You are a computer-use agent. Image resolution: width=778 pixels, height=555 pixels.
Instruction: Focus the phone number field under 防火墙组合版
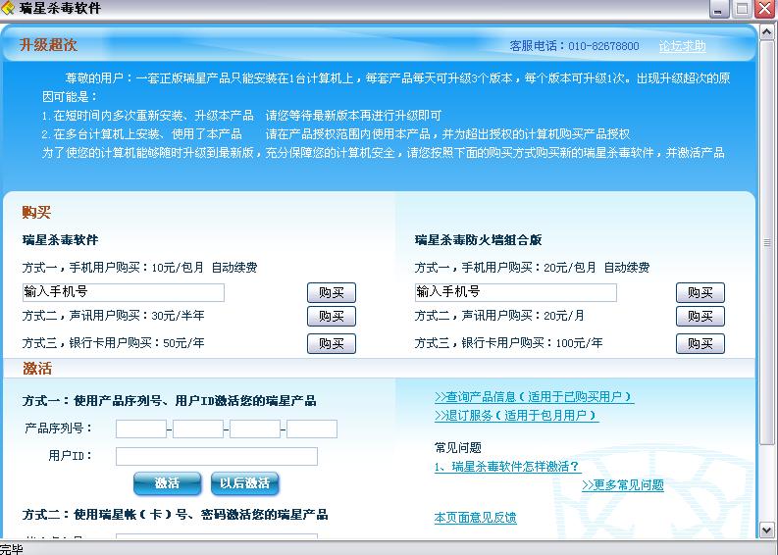[515, 292]
